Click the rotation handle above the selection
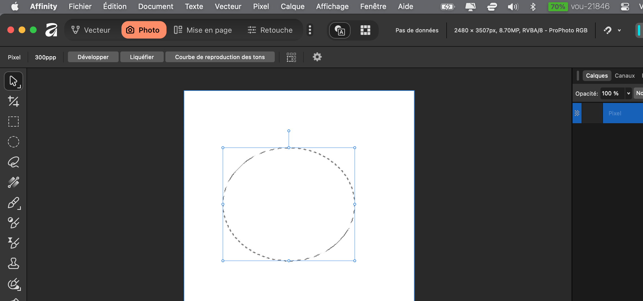The height and width of the screenshot is (301, 643). (x=289, y=131)
